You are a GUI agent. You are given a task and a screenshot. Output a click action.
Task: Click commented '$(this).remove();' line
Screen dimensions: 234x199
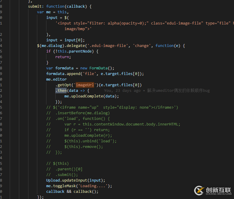tap(75, 147)
